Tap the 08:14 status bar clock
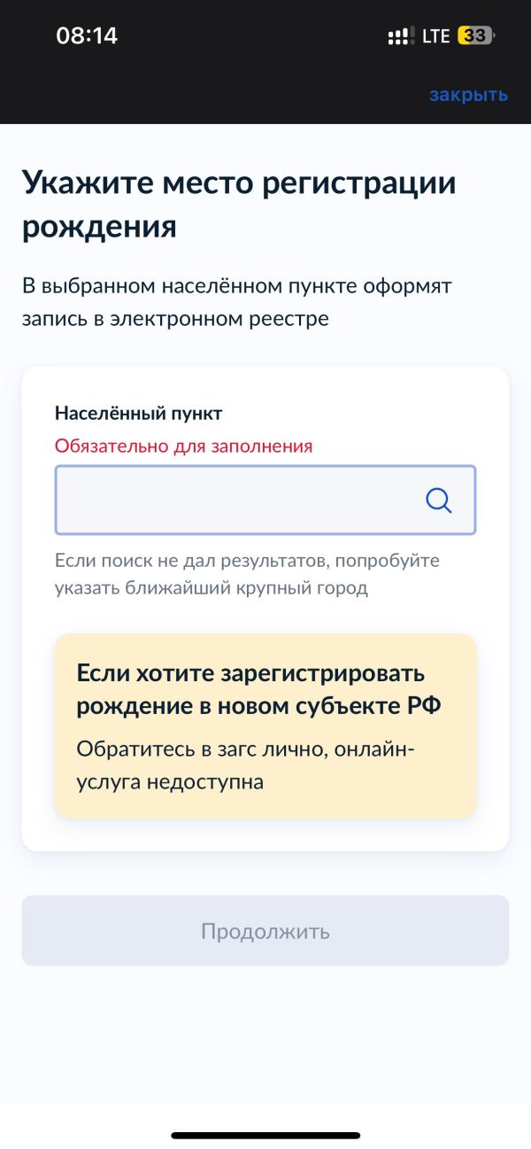531x1149 pixels. 87,35
